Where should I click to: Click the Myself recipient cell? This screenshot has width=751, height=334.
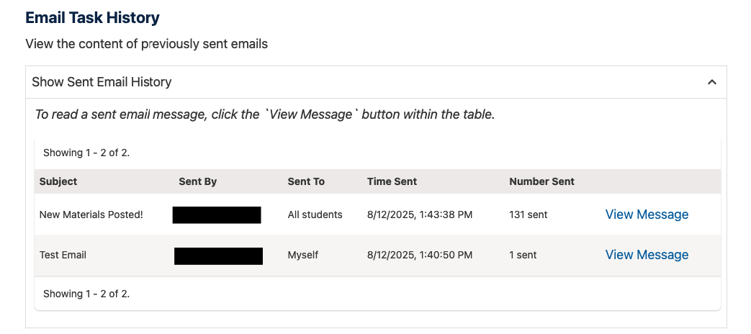302,255
